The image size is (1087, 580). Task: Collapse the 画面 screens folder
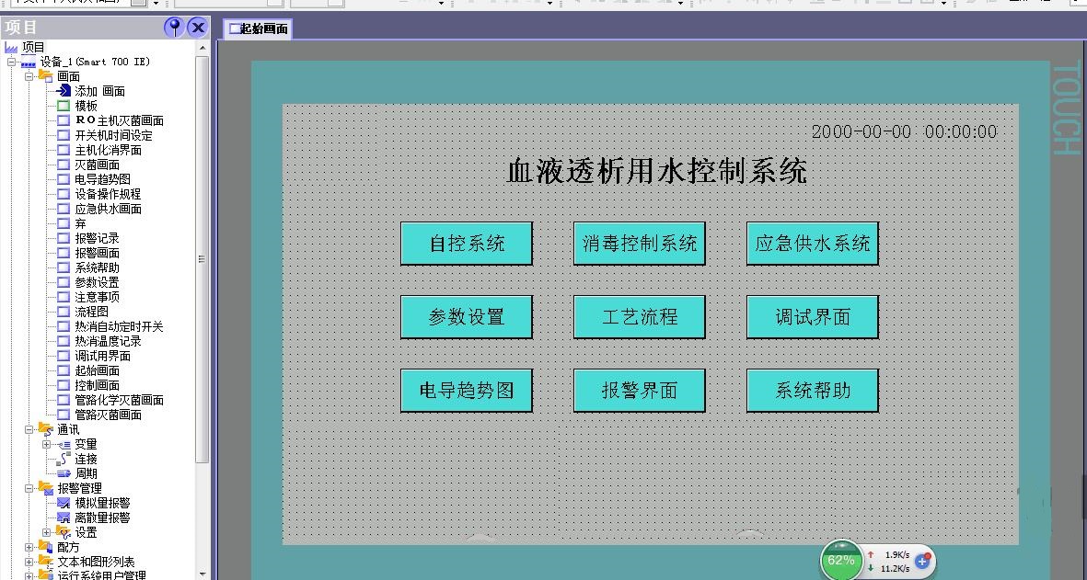pos(29,76)
